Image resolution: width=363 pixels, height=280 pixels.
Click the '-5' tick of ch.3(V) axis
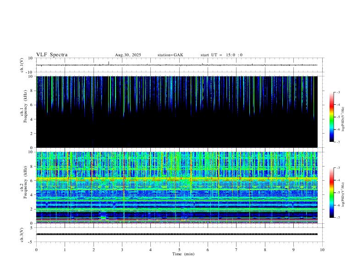pos(31,242)
